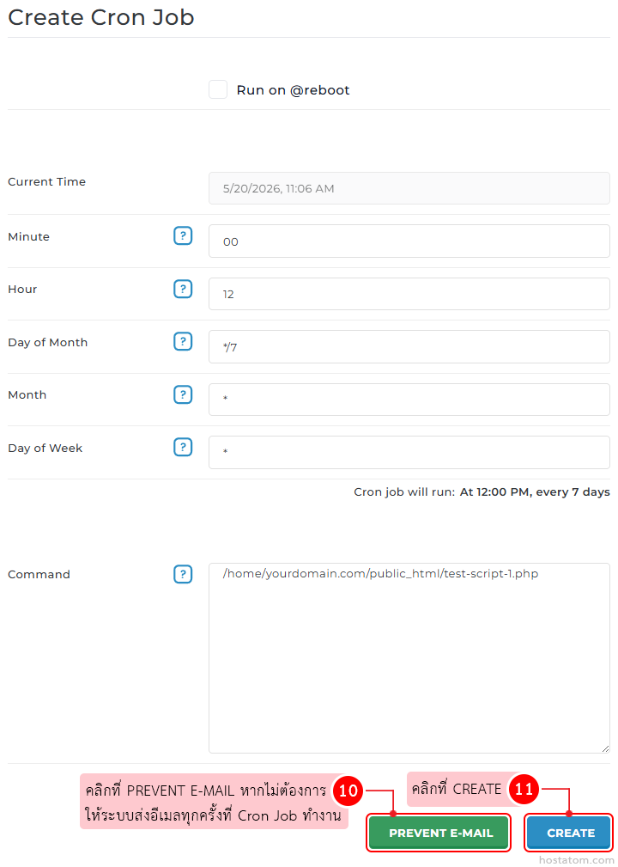Viewport: 618px width, 867px height.
Task: Focus the Month input field
Action: pyautogui.click(x=409, y=400)
